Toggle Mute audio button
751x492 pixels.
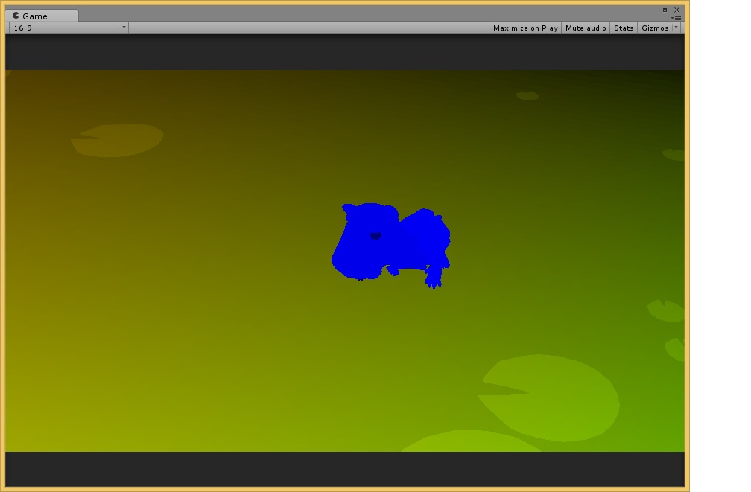coord(586,28)
